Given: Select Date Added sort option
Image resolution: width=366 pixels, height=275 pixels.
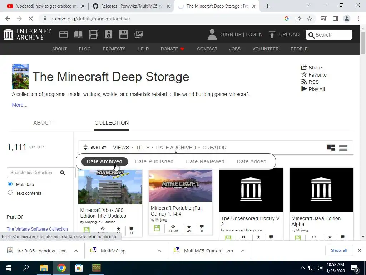Looking at the screenshot, I should click(x=252, y=161).
